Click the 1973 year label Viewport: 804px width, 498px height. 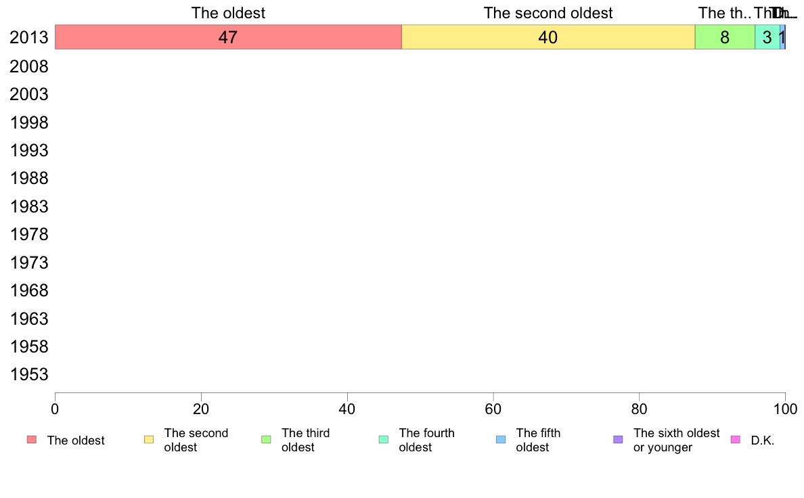click(x=29, y=263)
